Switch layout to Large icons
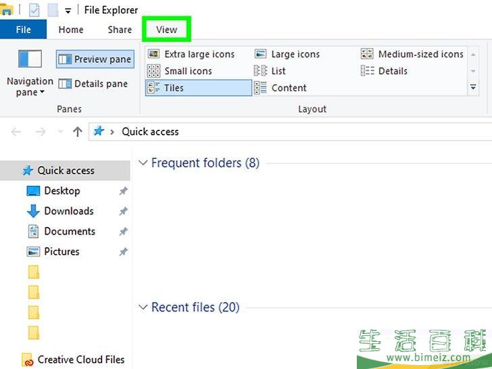 [x=289, y=54]
